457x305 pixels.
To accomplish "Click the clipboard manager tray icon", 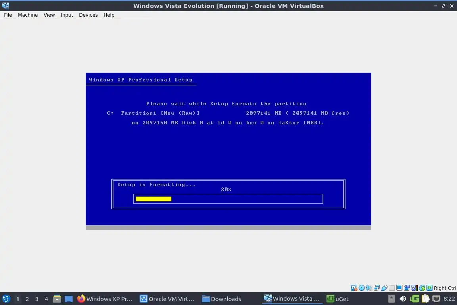I will [x=426, y=299].
